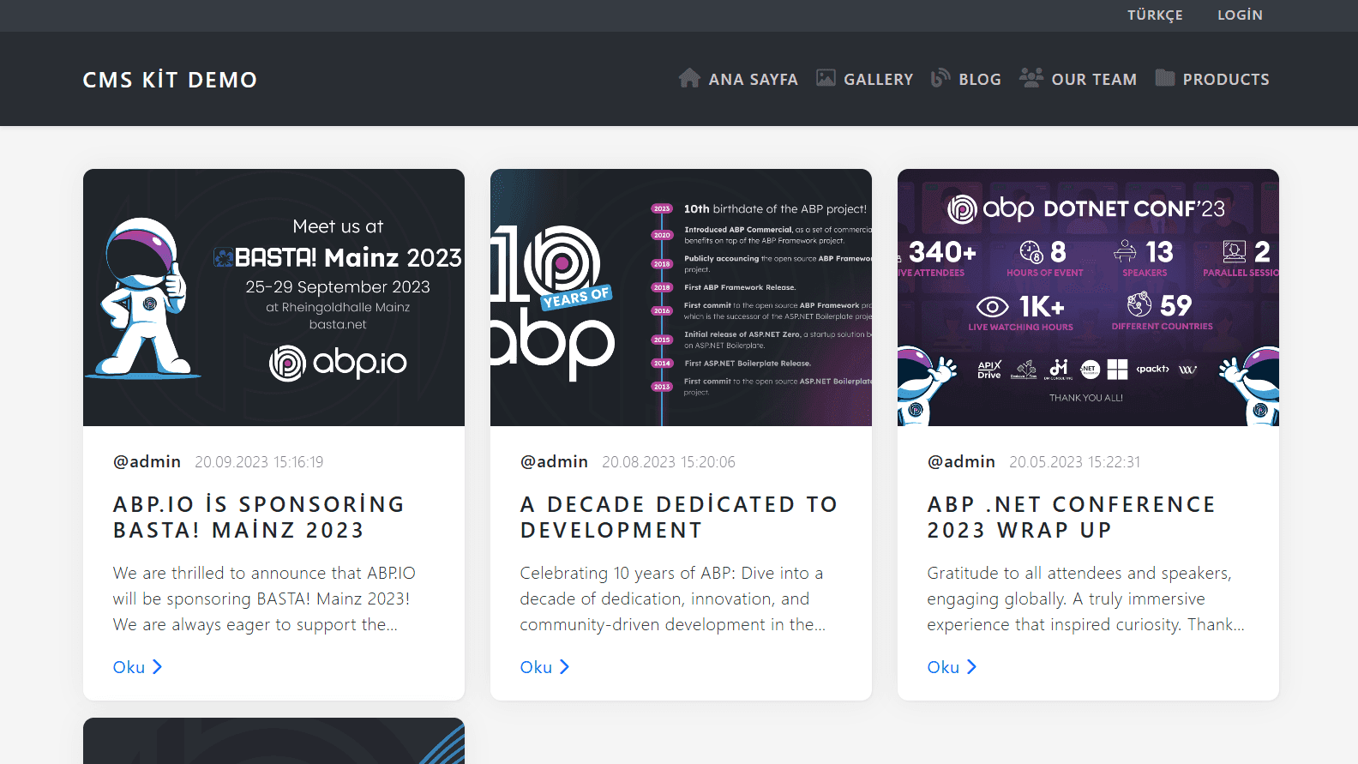This screenshot has height=764, width=1358.
Task: Open the partially visible fourth post thumbnail
Action: [x=273, y=741]
